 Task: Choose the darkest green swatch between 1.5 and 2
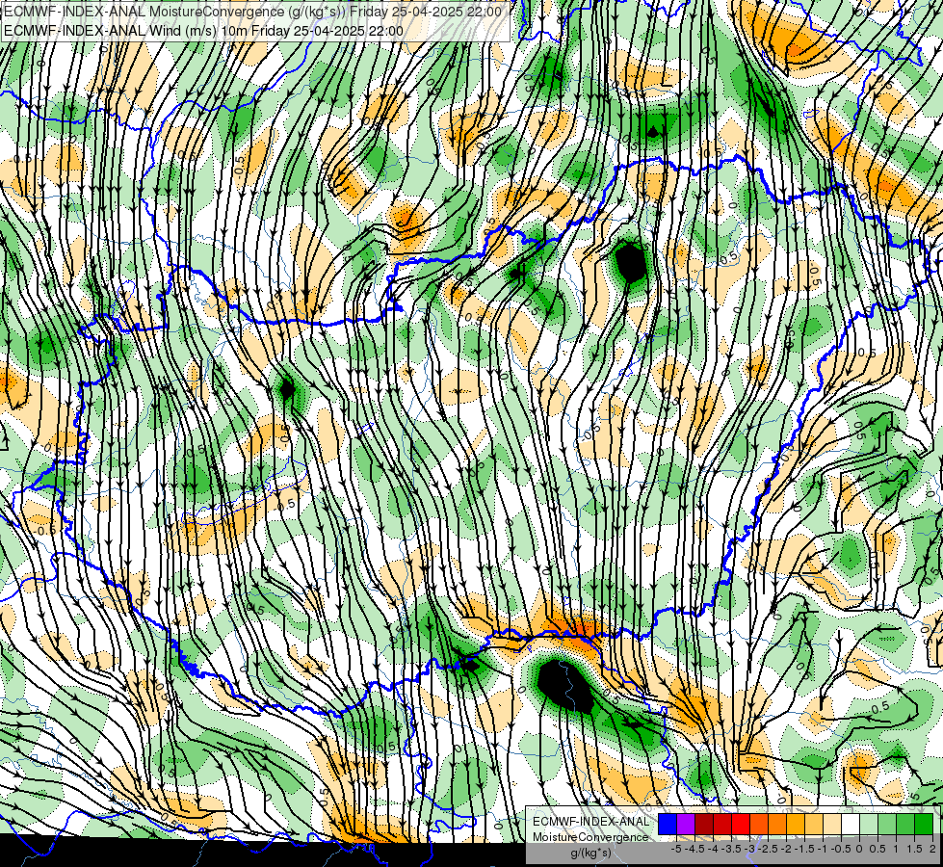924,825
